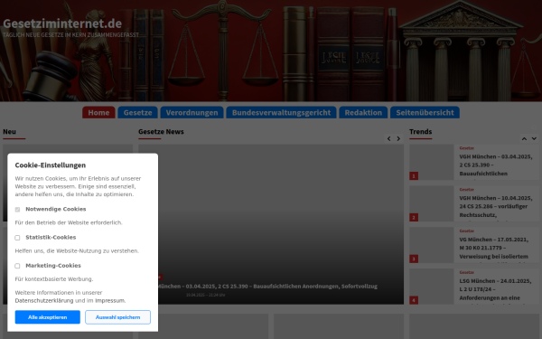
Task: Click the Trends section heading
Action: (421, 132)
